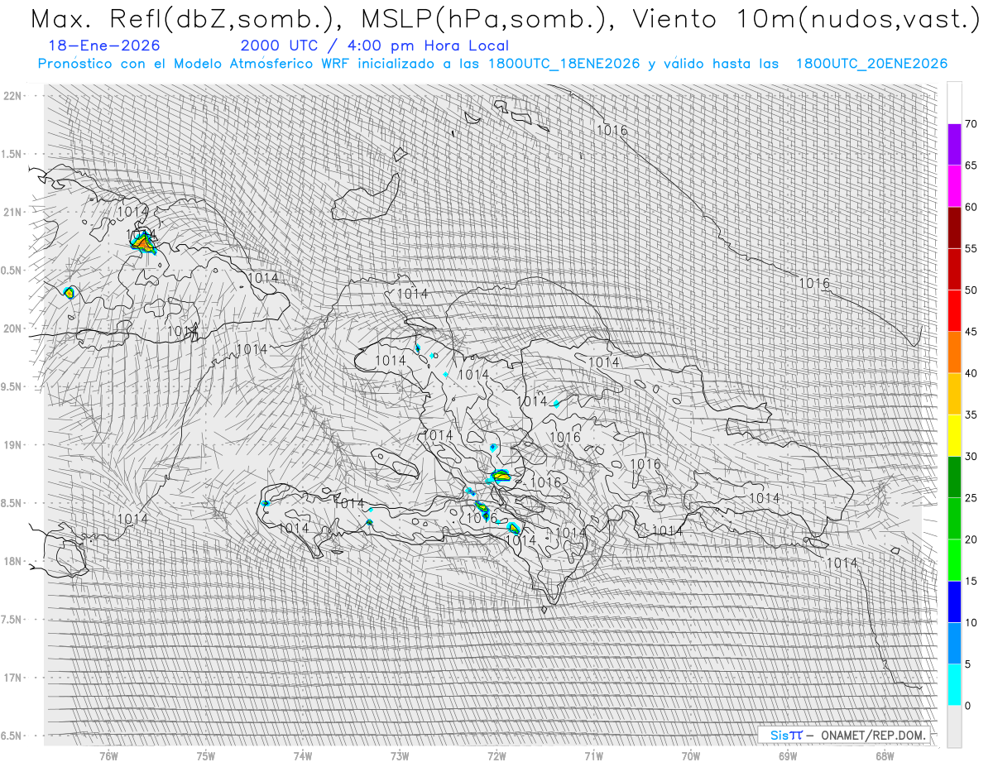The image size is (993, 767).
Task: Click the light blue 5–10 dBZ color band
Action: coord(954,644)
